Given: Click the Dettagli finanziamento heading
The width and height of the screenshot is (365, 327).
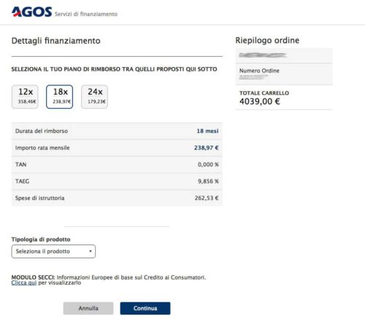Looking at the screenshot, I should tap(56, 41).
